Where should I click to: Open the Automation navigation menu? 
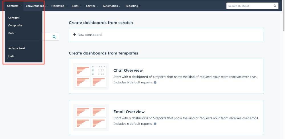pyautogui.click(x=112, y=6)
